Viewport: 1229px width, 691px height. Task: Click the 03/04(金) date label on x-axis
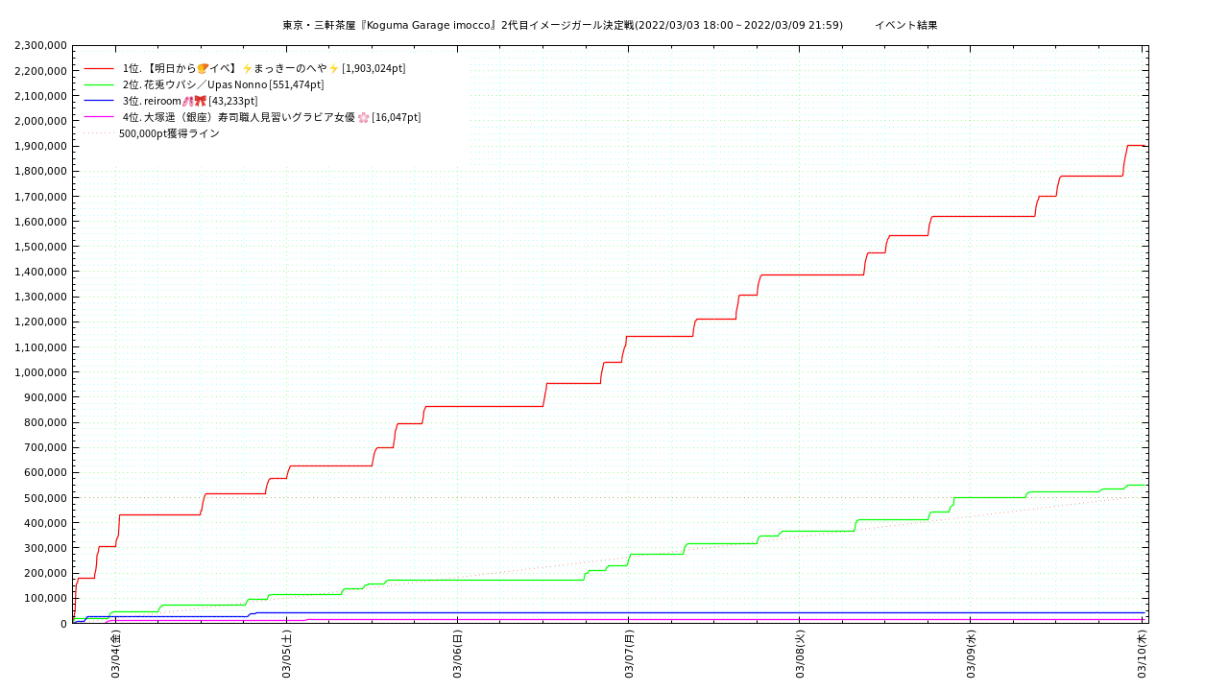[115, 655]
